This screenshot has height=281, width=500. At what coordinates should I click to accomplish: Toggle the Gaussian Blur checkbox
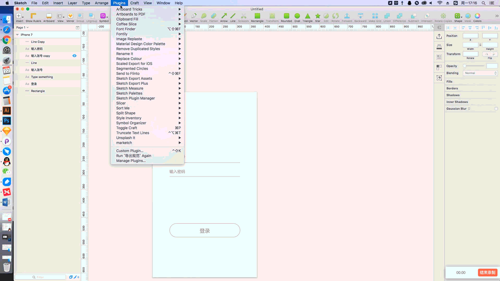click(x=496, y=109)
